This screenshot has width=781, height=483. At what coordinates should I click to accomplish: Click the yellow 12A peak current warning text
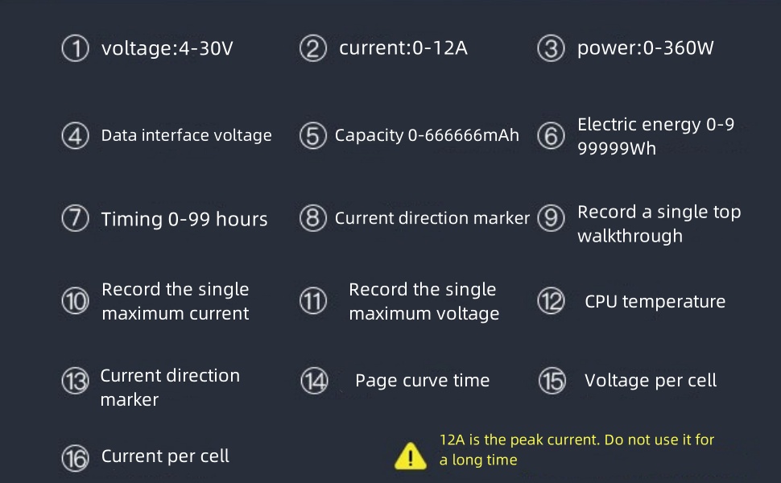[x=576, y=450]
